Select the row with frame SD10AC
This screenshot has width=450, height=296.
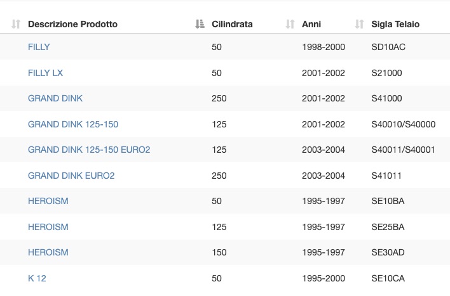(225, 47)
